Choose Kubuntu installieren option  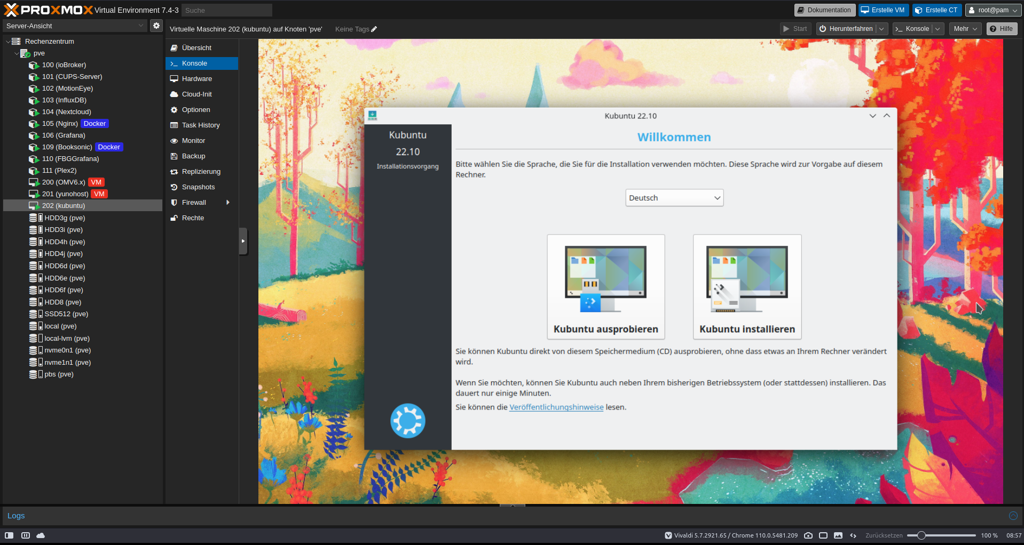tap(747, 287)
